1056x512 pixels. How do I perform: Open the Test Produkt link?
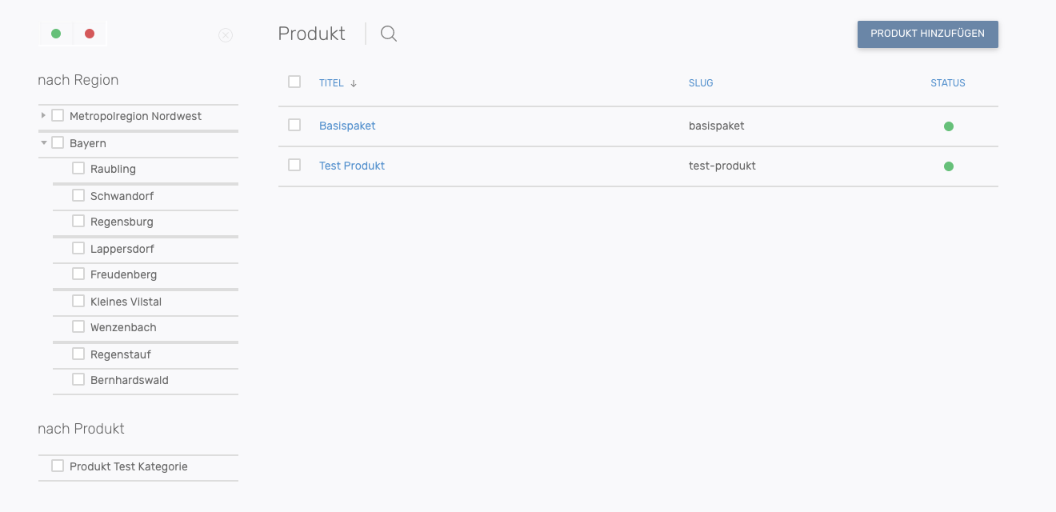pos(352,166)
